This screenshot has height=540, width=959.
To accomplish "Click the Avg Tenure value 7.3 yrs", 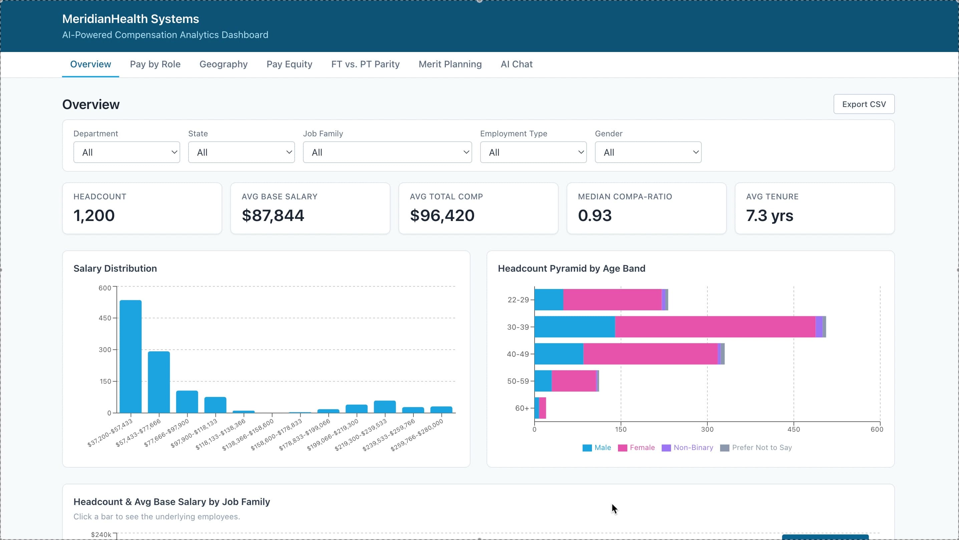I will click(x=769, y=216).
